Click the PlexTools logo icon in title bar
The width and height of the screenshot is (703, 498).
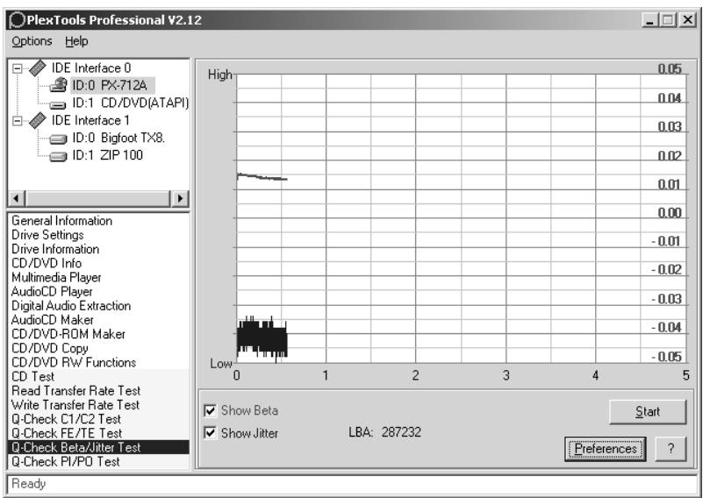click(x=17, y=20)
